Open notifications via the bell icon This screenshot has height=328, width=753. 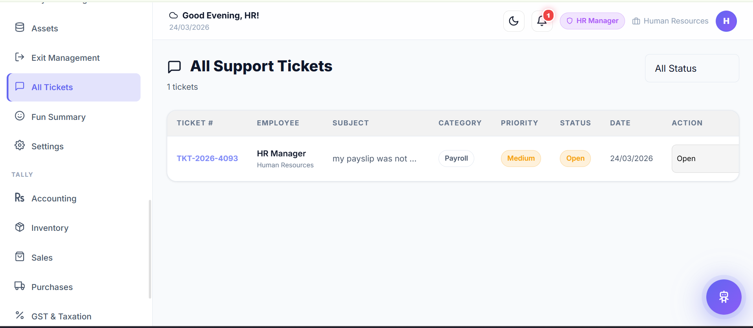(542, 21)
